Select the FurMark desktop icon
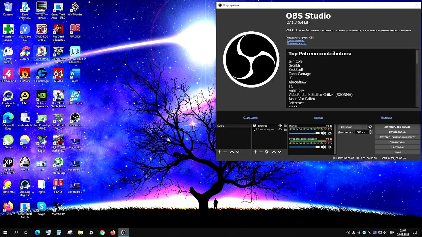This screenshot has width=422, height=237. pos(25,75)
